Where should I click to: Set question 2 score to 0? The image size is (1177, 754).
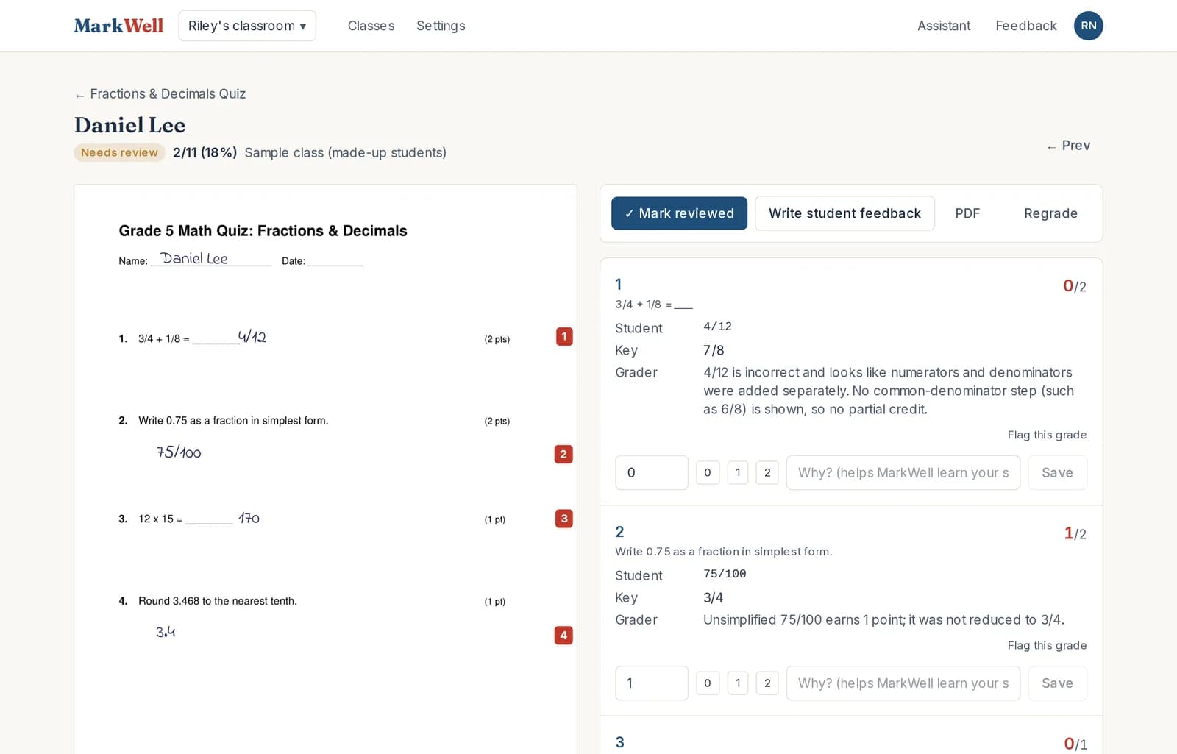708,683
